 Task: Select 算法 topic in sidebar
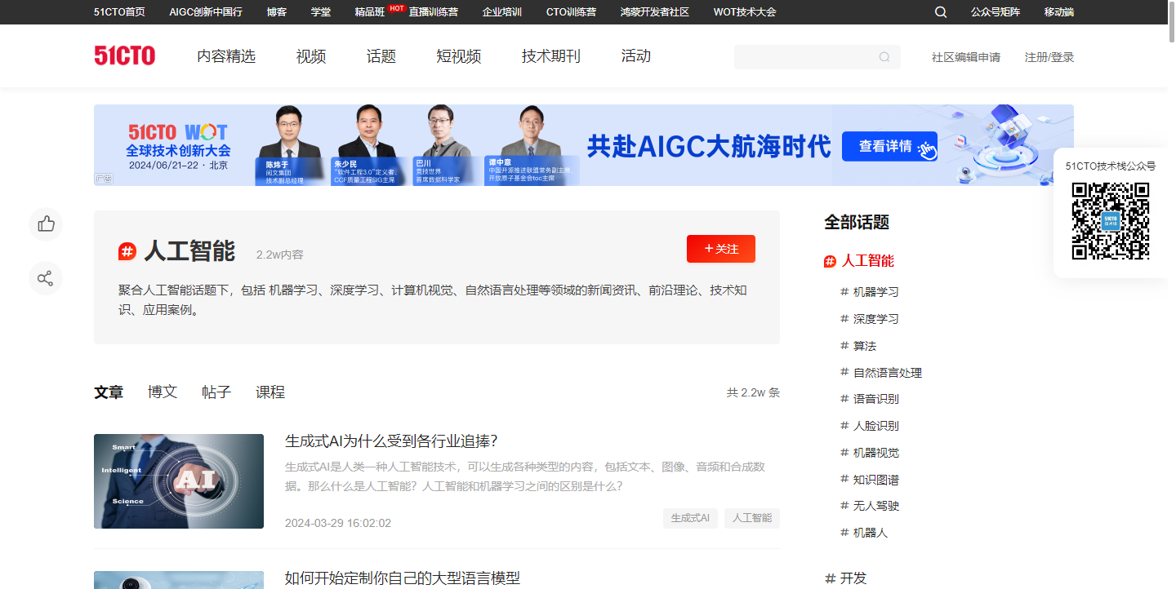tap(864, 346)
